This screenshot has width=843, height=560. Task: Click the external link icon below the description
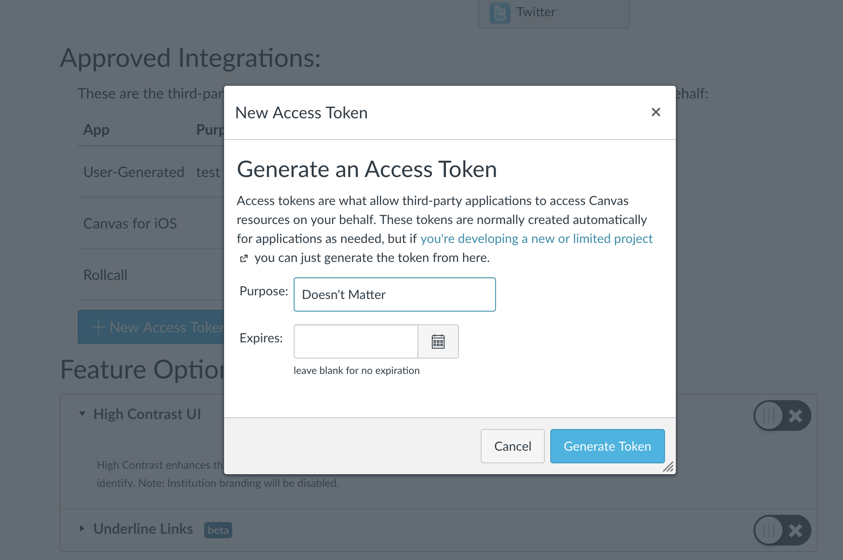click(244, 258)
